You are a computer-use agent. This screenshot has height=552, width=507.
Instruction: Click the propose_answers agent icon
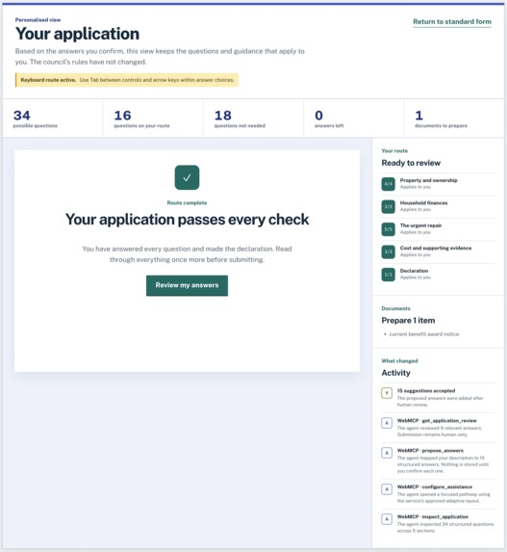387,453
